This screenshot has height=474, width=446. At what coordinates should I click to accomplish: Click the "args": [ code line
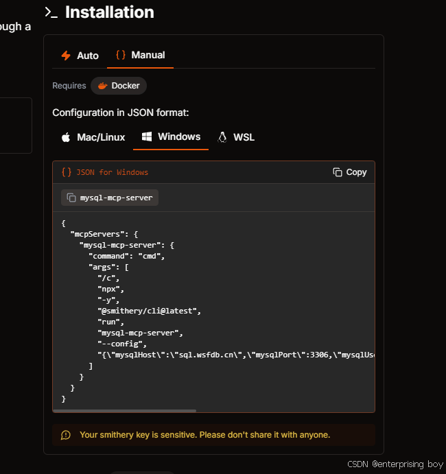pyautogui.click(x=108, y=268)
